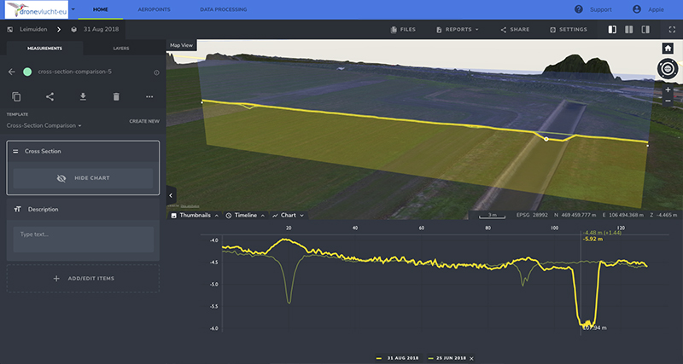Click HIDE CHART button
The image size is (683, 364).
pos(83,178)
